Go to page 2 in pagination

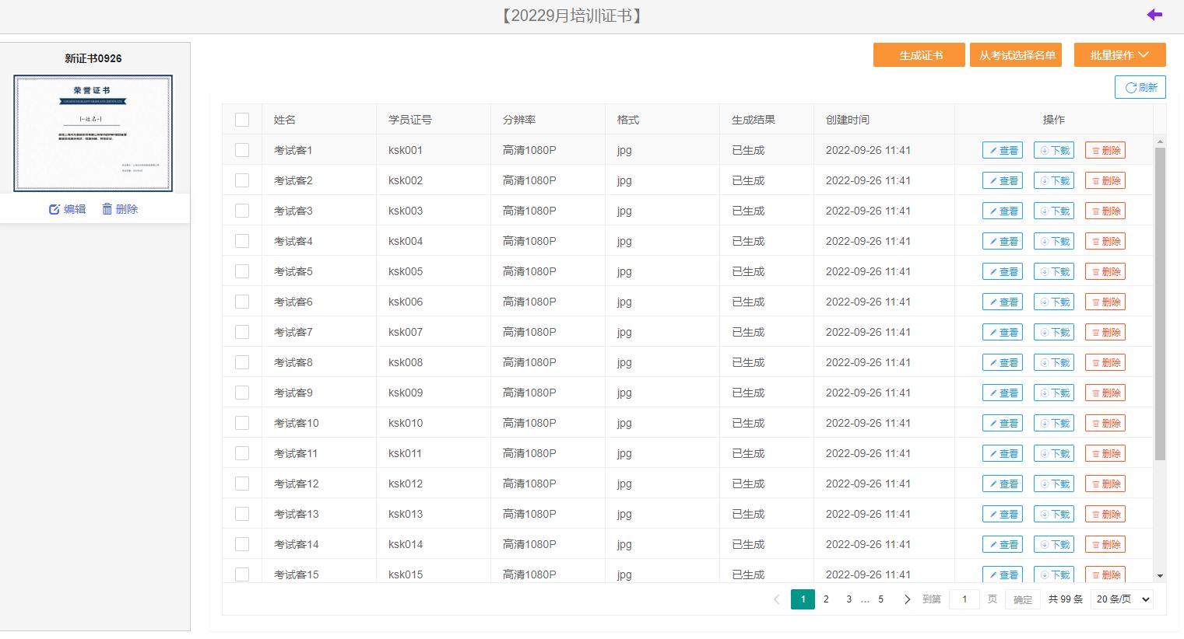[x=826, y=599]
